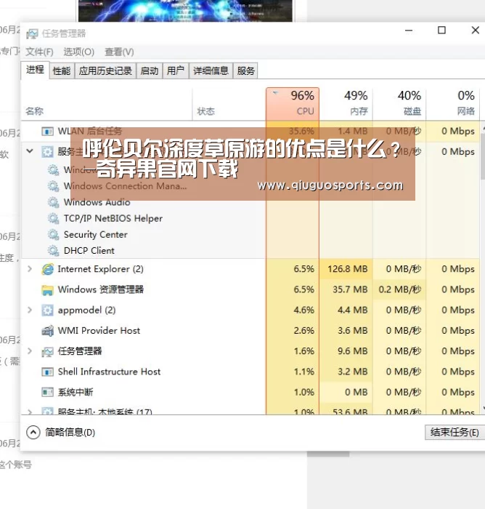Click the 126.8 MB memory cell
Image resolution: width=485 pixels, height=509 pixels.
346,269
